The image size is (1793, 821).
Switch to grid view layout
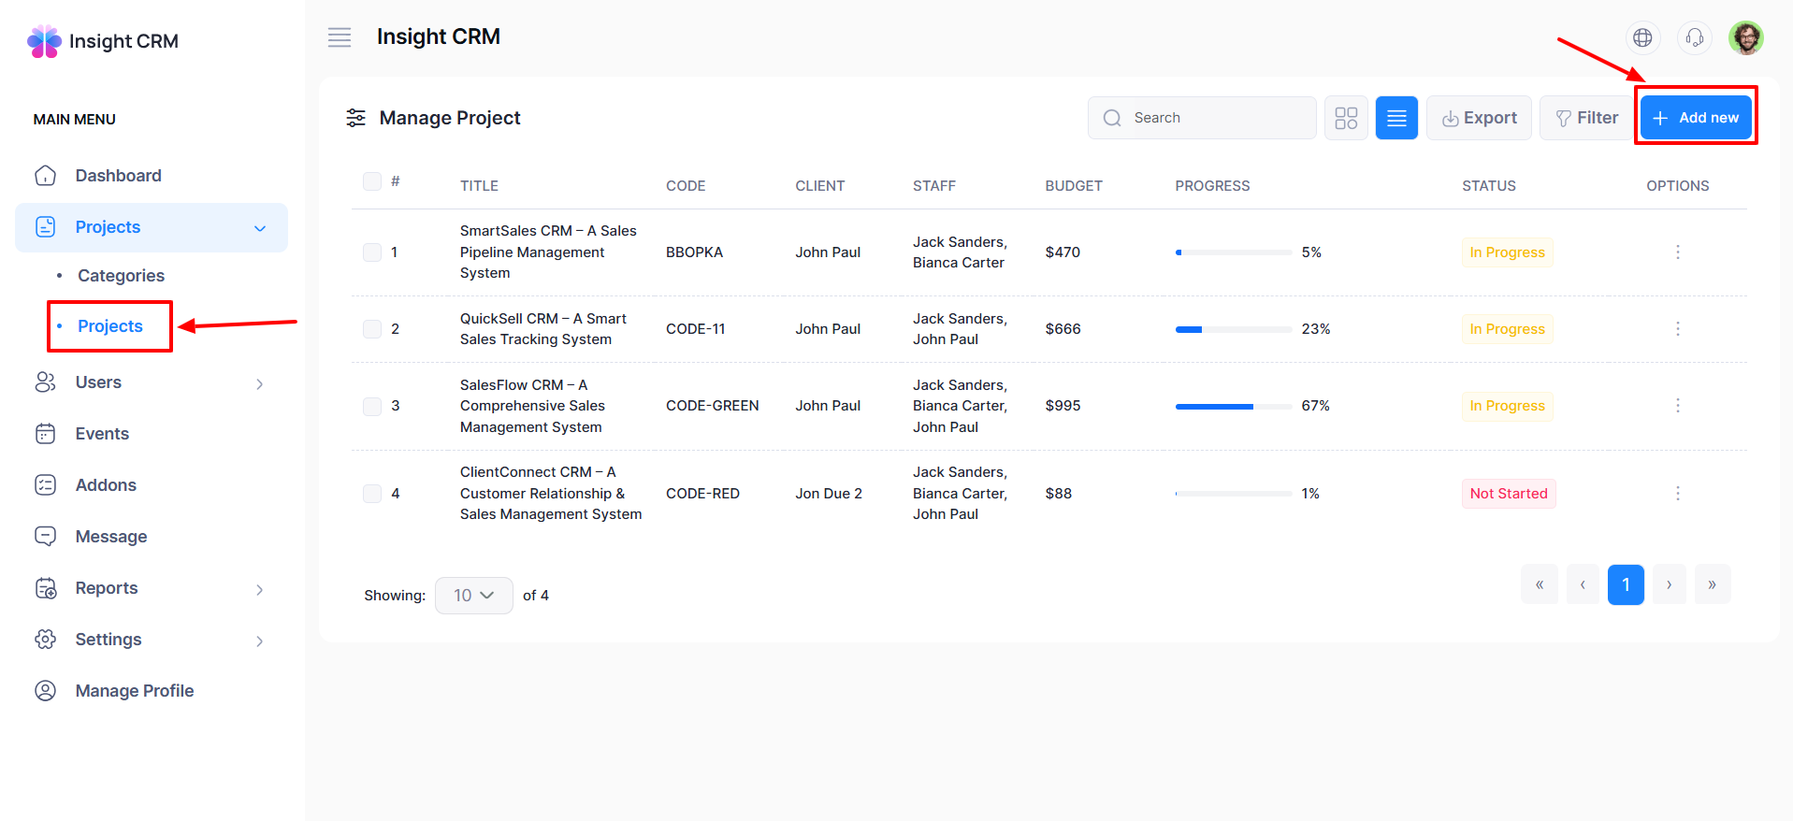pos(1346,118)
